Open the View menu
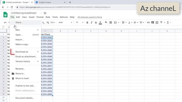The height and width of the screenshot is (102, 182). pos(24,17)
